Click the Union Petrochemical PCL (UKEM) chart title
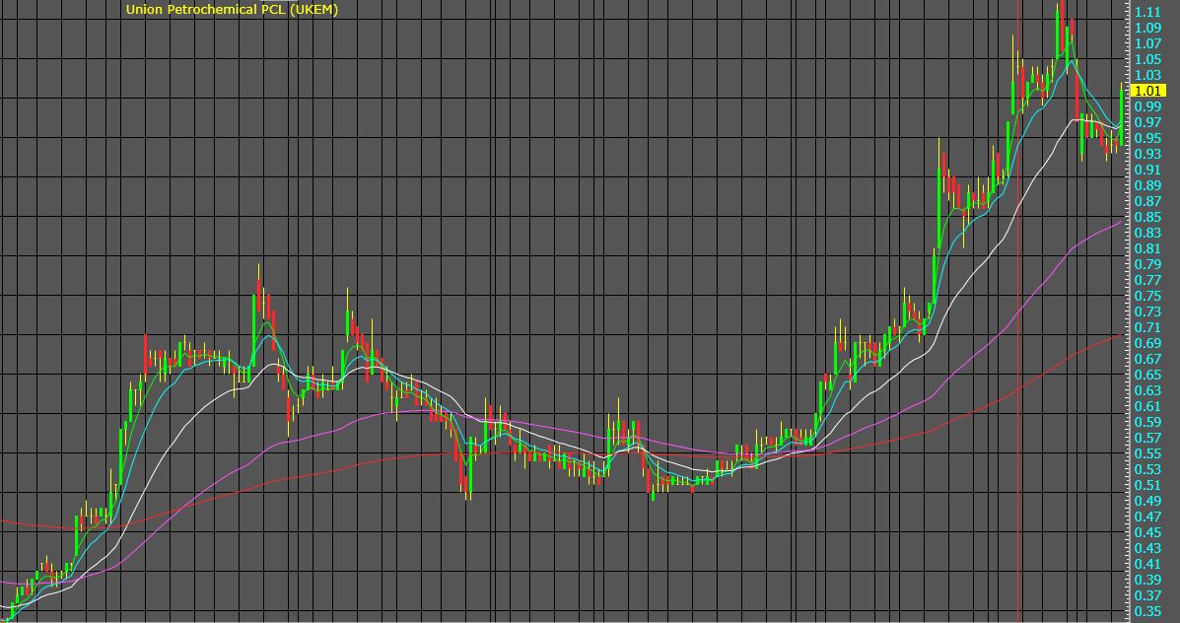The height and width of the screenshot is (623, 1180). tap(232, 10)
